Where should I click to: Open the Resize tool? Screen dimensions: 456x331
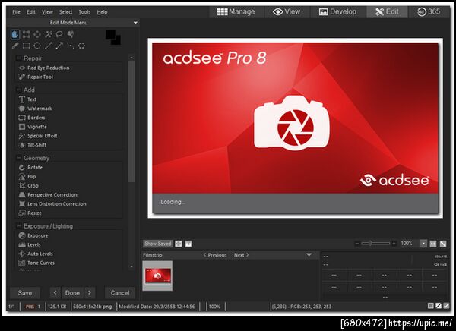(x=30, y=213)
